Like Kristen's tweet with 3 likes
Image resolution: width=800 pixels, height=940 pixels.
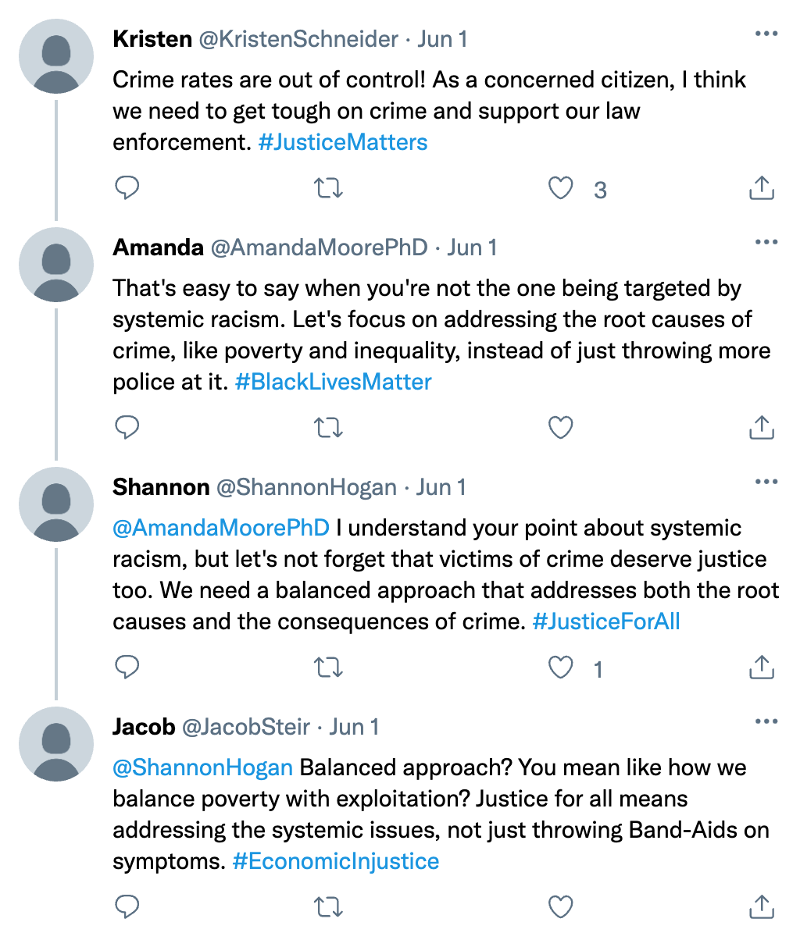coord(560,188)
